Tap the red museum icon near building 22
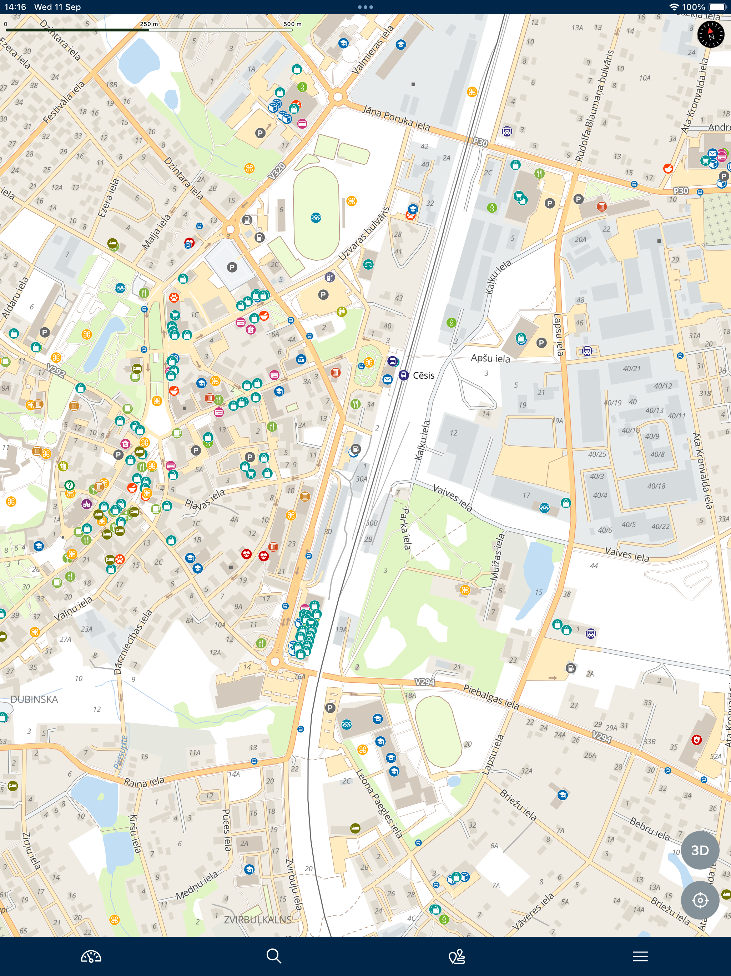This screenshot has height=976, width=731. click(602, 206)
